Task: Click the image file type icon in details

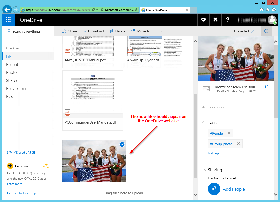Action: tap(206, 89)
